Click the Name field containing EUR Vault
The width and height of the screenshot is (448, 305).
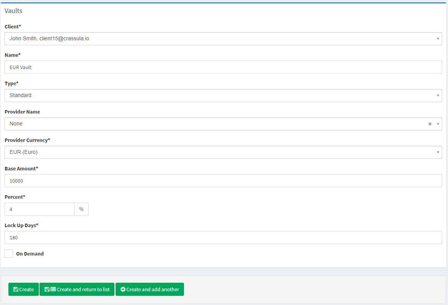tap(223, 67)
